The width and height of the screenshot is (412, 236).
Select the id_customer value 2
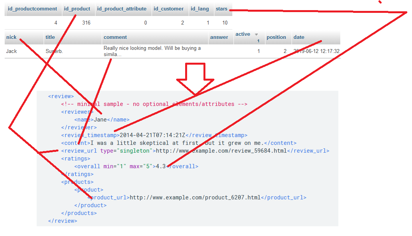click(183, 23)
